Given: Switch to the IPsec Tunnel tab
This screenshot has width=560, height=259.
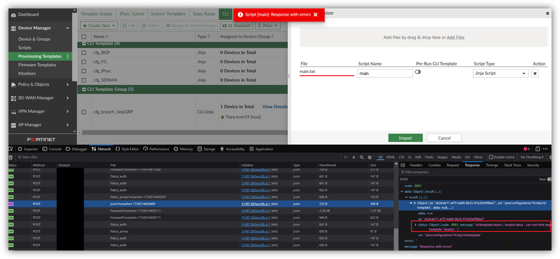Looking at the screenshot, I should (x=132, y=13).
